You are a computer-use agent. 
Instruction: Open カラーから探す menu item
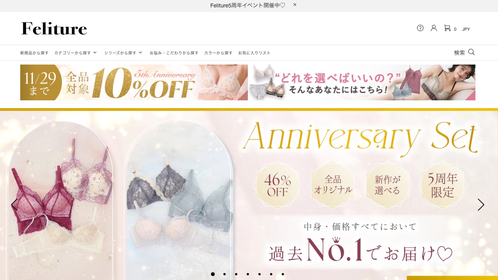pos(218,53)
